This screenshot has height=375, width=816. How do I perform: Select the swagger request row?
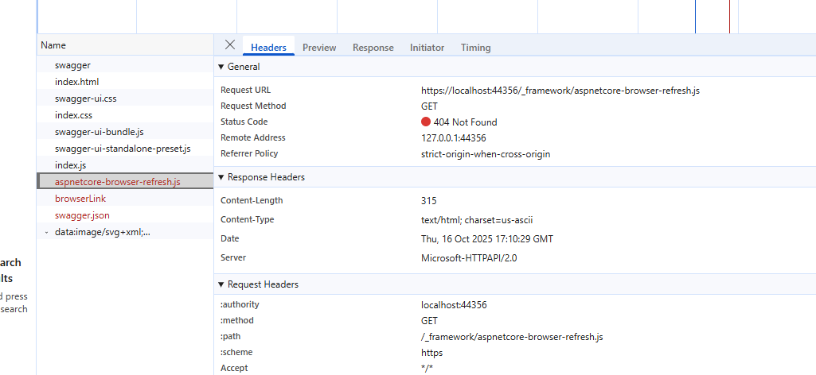coord(72,65)
